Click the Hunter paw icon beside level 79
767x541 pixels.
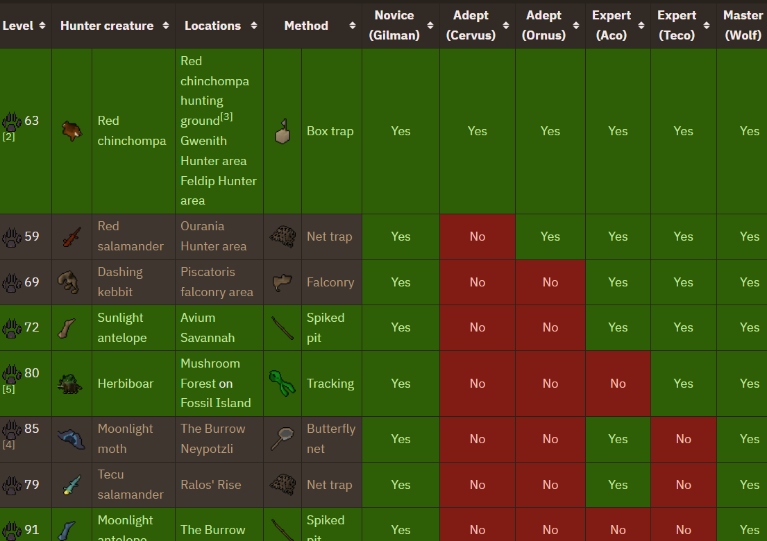[x=12, y=485]
